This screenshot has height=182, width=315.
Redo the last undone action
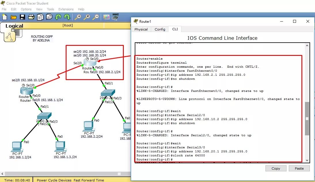click(67, 17)
